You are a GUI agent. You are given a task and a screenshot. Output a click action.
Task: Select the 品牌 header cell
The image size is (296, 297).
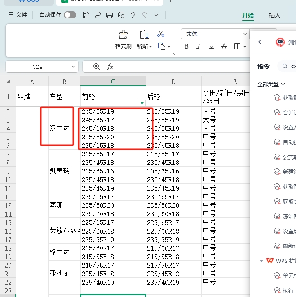[32, 97]
